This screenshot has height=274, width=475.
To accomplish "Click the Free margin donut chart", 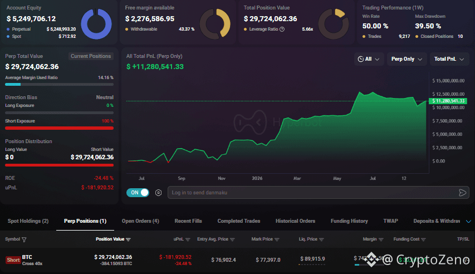I will tap(215, 23).
